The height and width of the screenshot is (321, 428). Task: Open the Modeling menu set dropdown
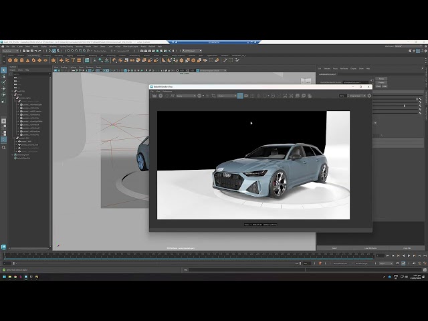tap(10, 51)
